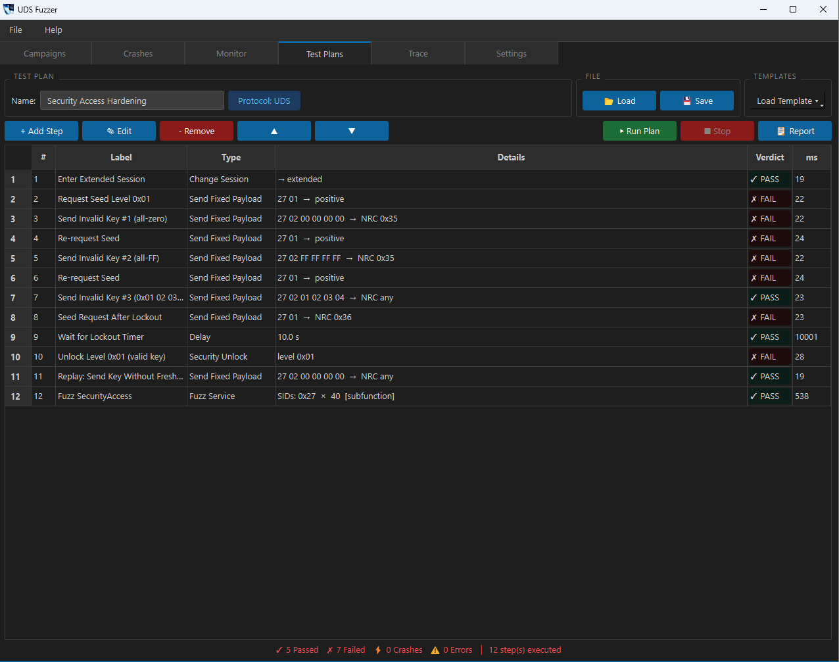Click the ms column header
The width and height of the screenshot is (839, 662).
click(811, 157)
